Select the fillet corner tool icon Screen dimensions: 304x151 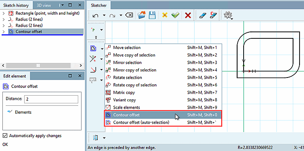(x=93, y=69)
